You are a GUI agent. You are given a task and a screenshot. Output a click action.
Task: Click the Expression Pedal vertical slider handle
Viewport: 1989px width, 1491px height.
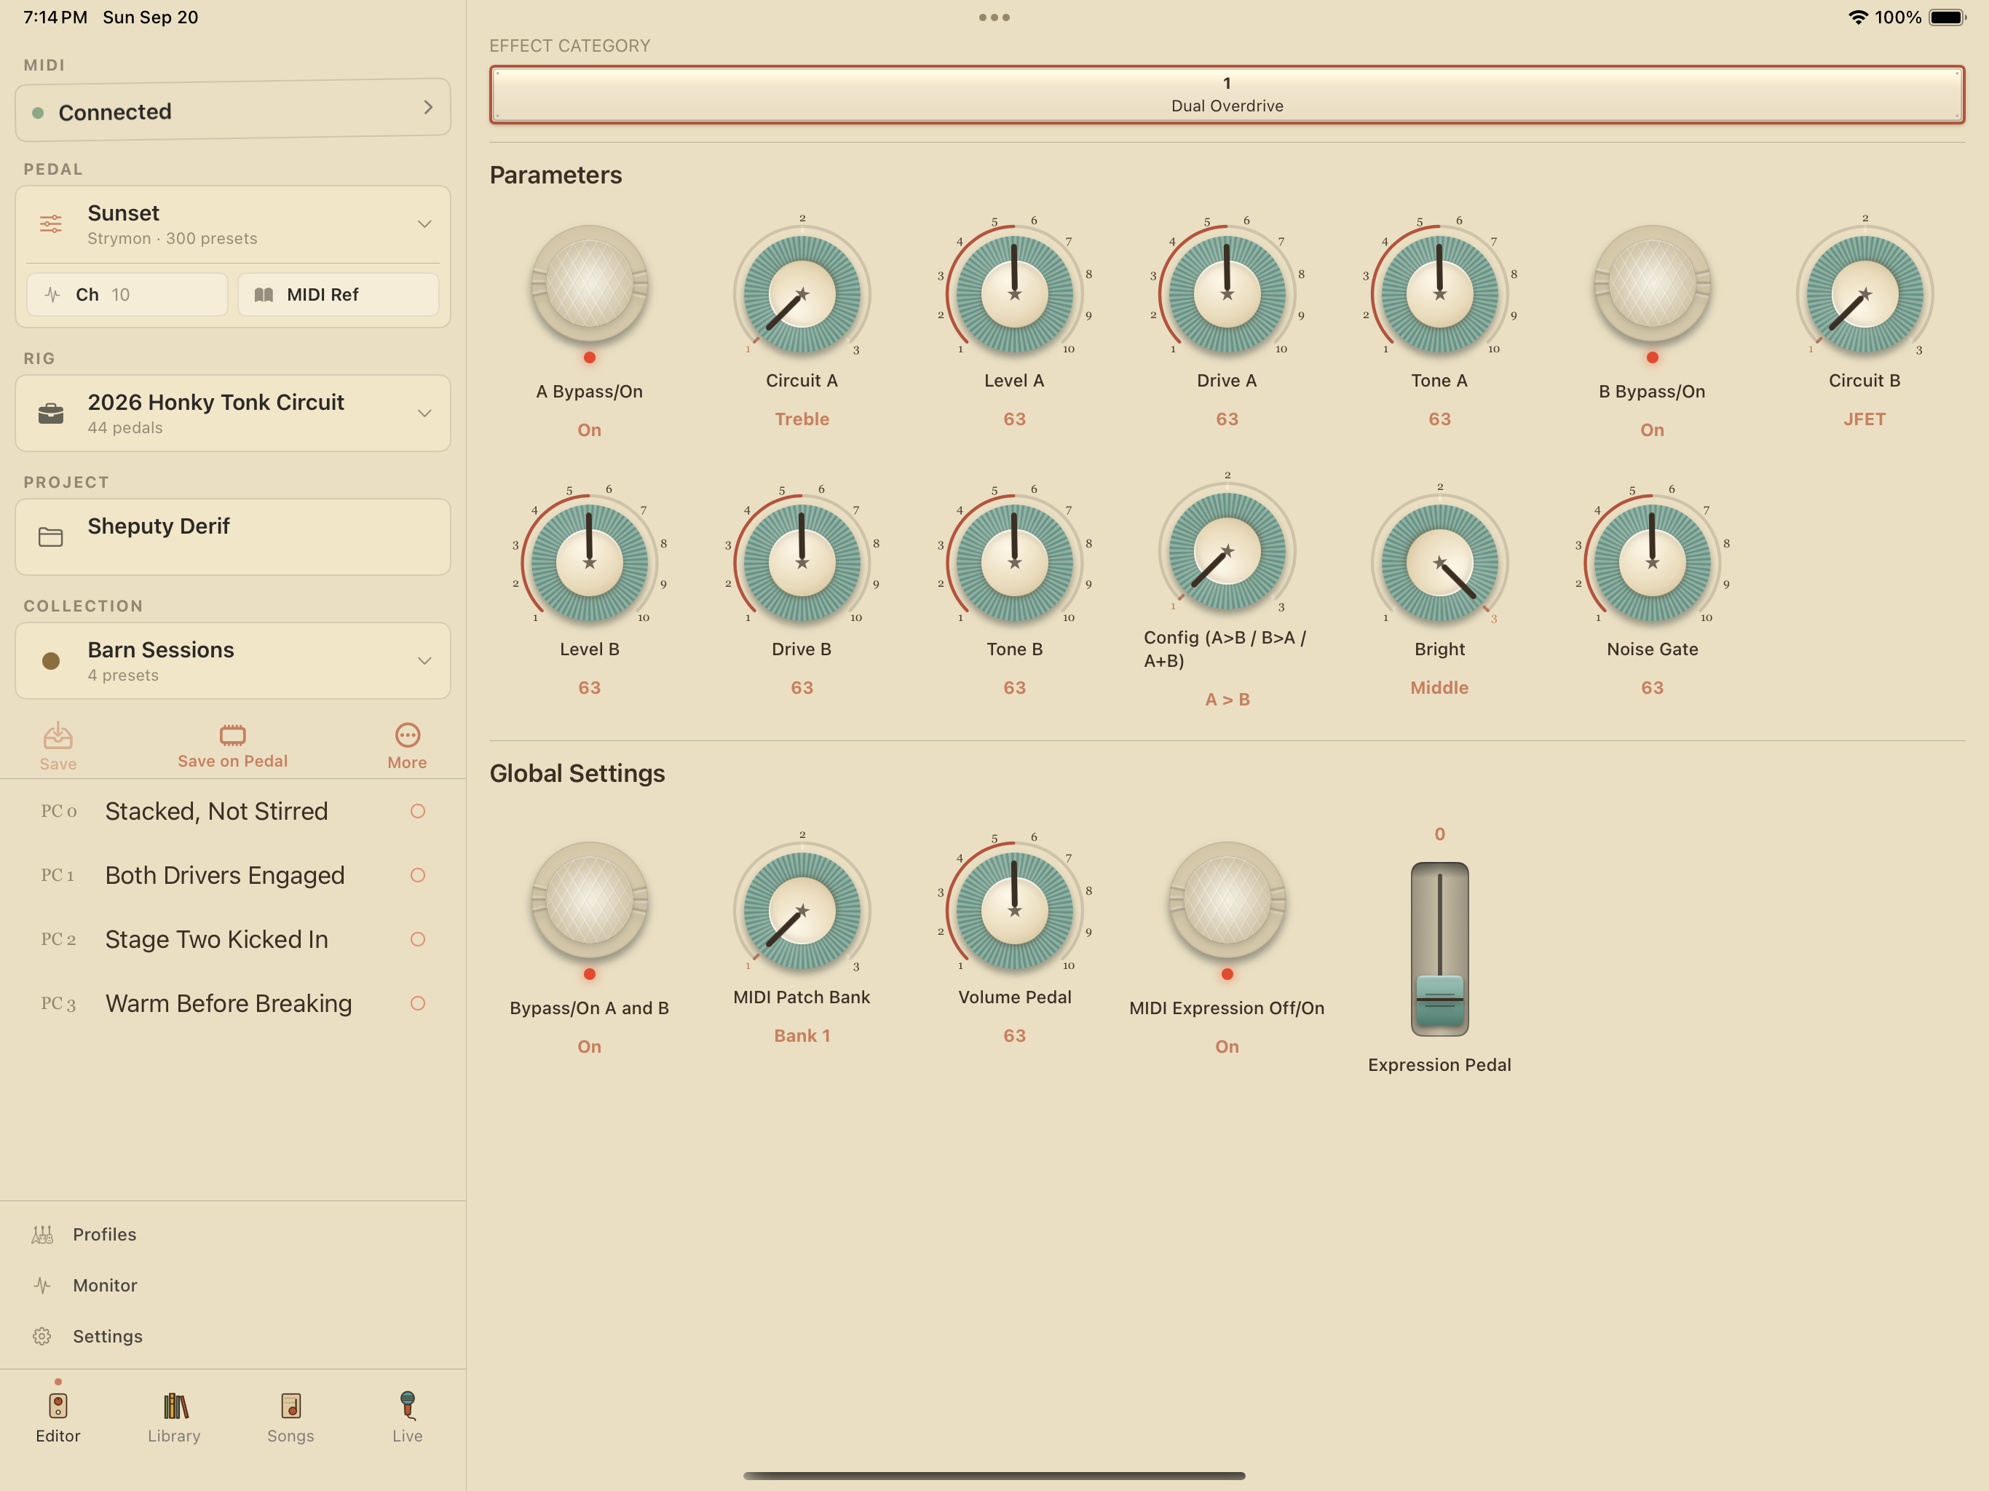tap(1439, 1000)
